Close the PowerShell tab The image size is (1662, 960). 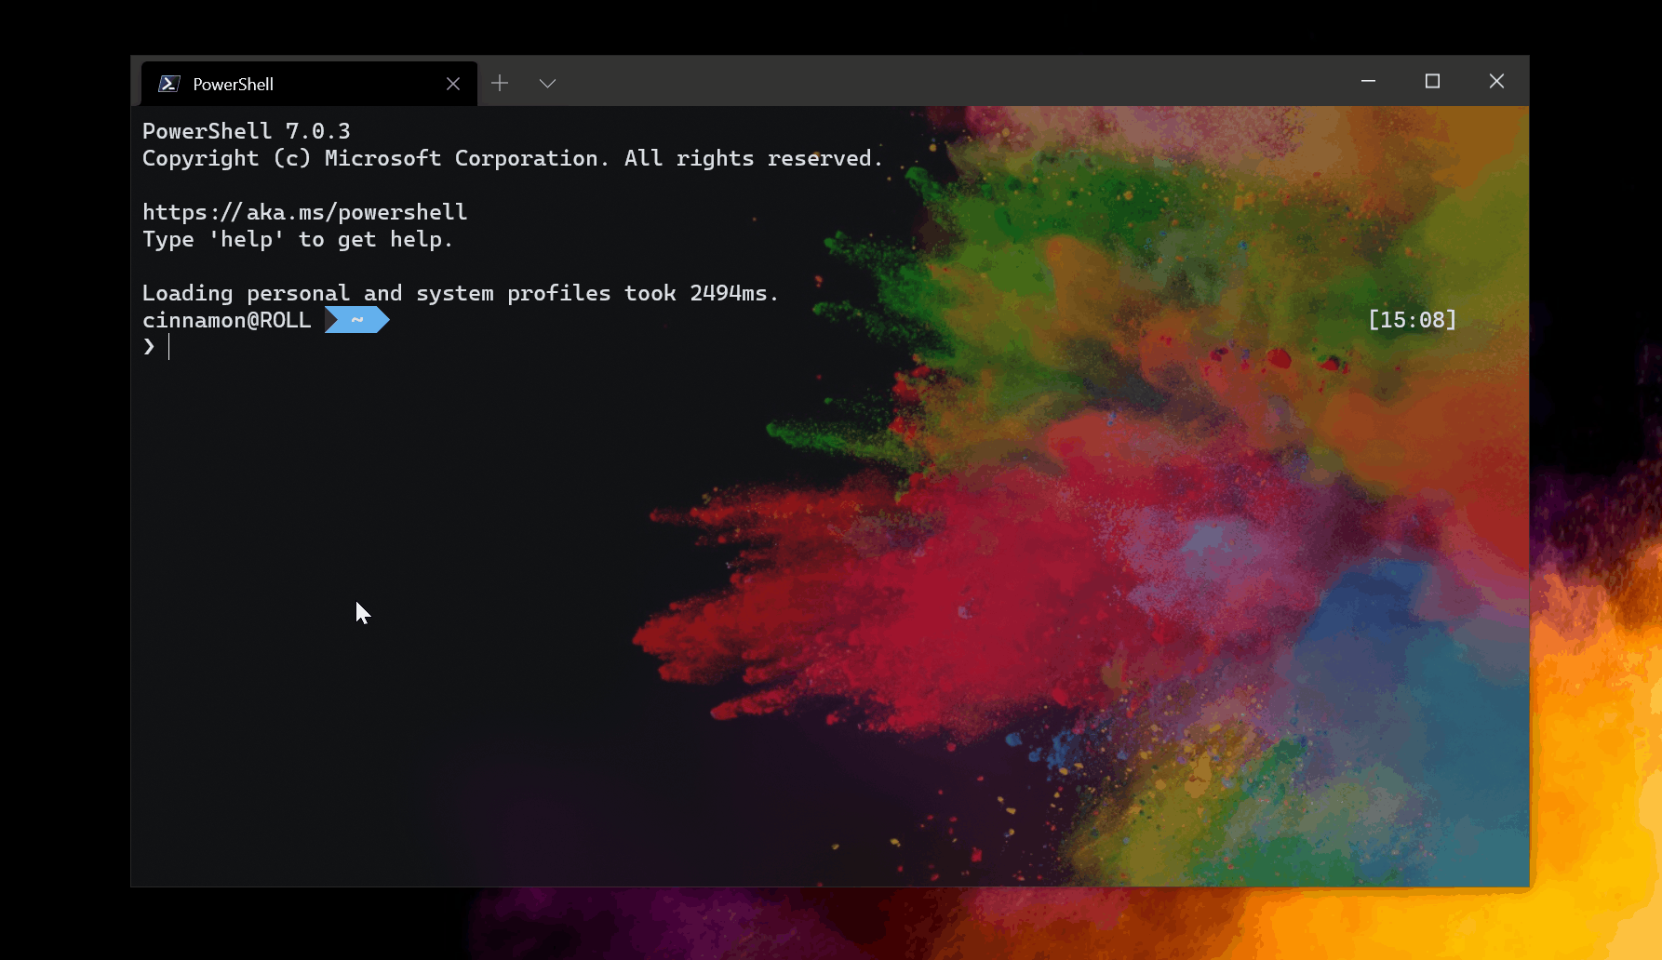pos(453,84)
